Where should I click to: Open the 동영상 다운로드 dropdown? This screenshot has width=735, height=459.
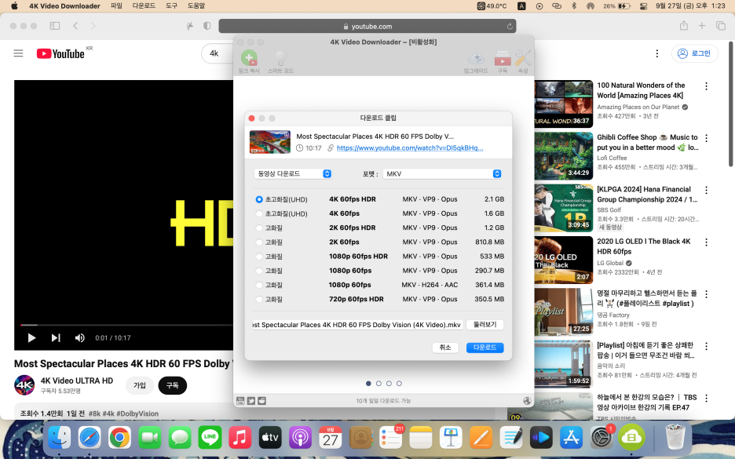point(293,173)
